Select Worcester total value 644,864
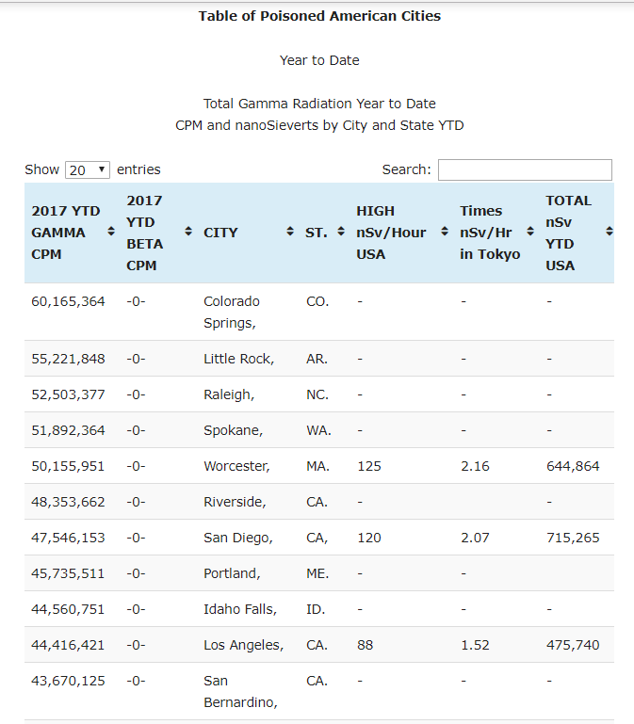 (x=572, y=466)
